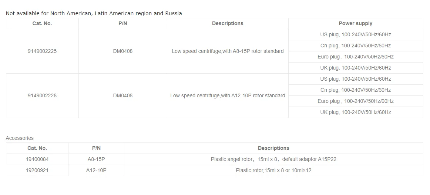Select the '15ml x 8 or 10ml×12' description
Viewport: 430px width, 195px height.
pos(273,170)
